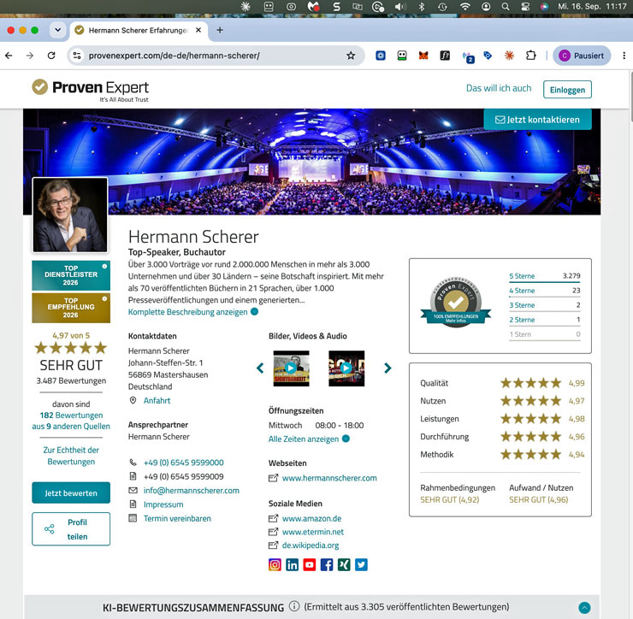Open the Impressum link
The image size is (633, 619).
163,504
